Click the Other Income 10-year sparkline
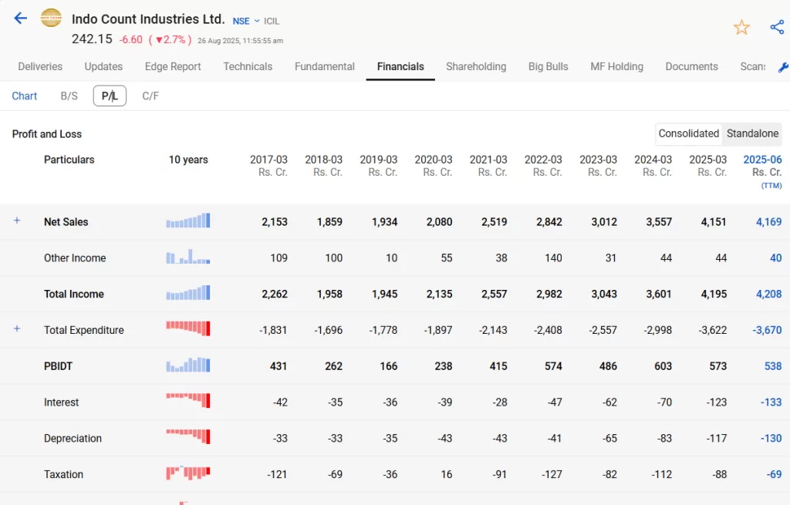 click(188, 257)
